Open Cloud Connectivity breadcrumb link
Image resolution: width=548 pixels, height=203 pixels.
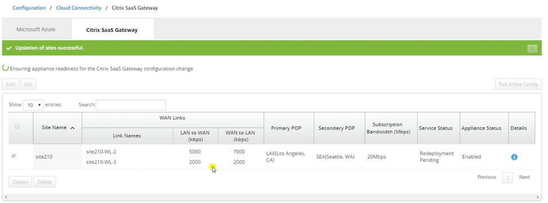[79, 8]
